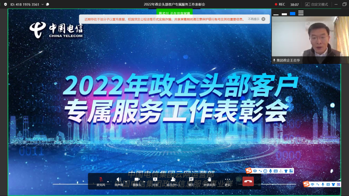Click the meeting security shield icon
The width and height of the screenshot is (349, 196).
pyautogui.click(x=5, y=4)
